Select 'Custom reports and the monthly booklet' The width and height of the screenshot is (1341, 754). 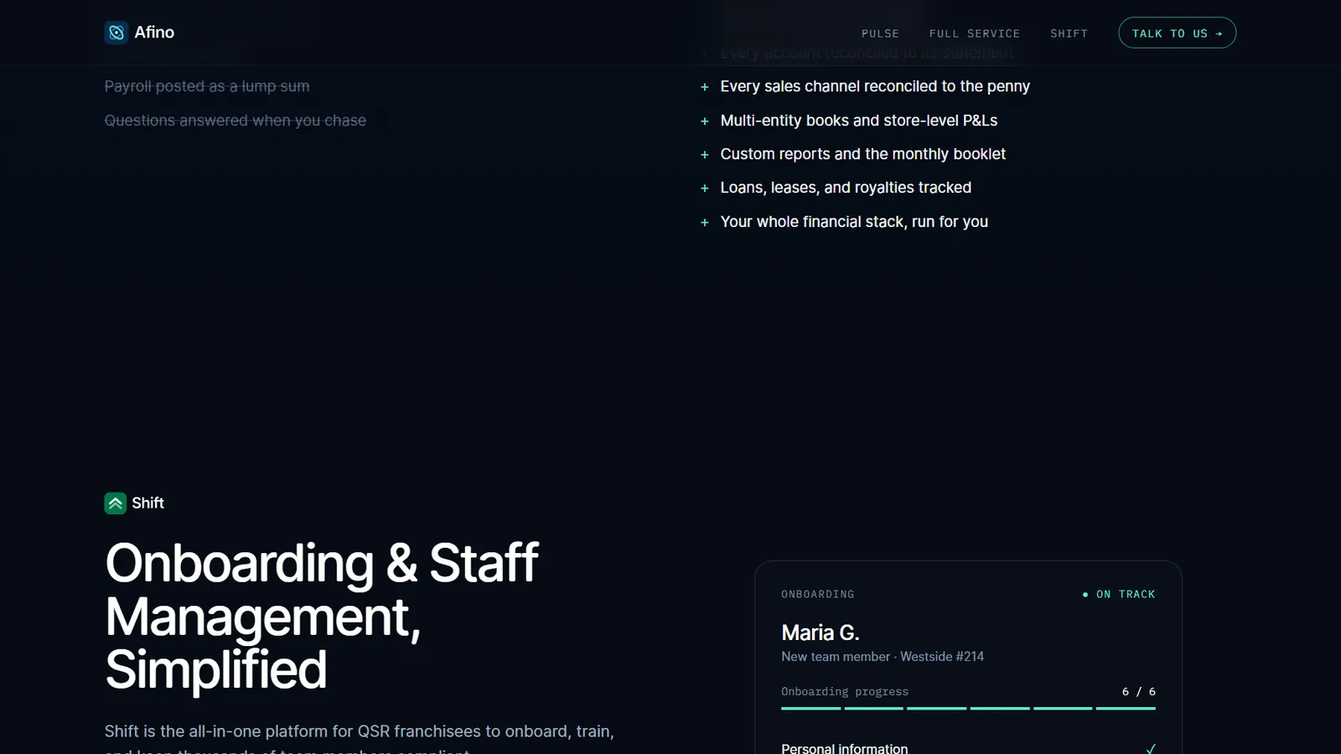pyautogui.click(x=863, y=154)
